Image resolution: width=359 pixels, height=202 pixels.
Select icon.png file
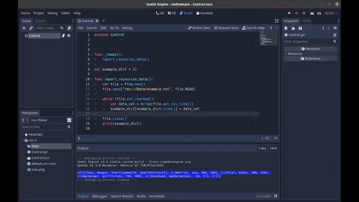click(38, 169)
